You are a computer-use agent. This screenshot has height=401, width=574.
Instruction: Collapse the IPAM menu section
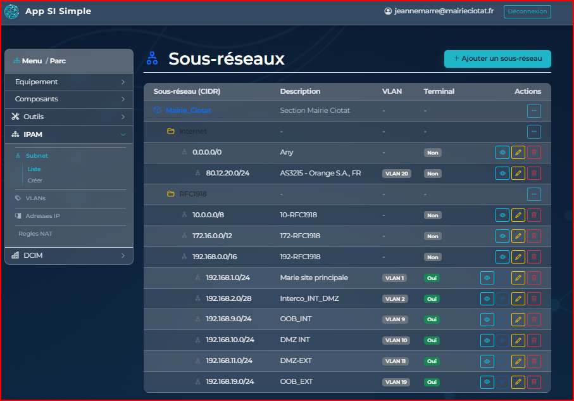tap(69, 134)
